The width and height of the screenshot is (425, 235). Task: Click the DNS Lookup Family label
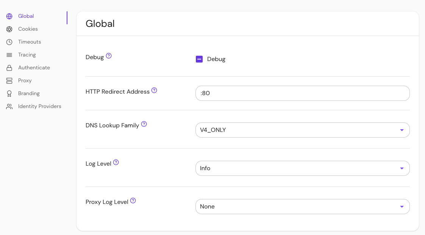[112, 125]
